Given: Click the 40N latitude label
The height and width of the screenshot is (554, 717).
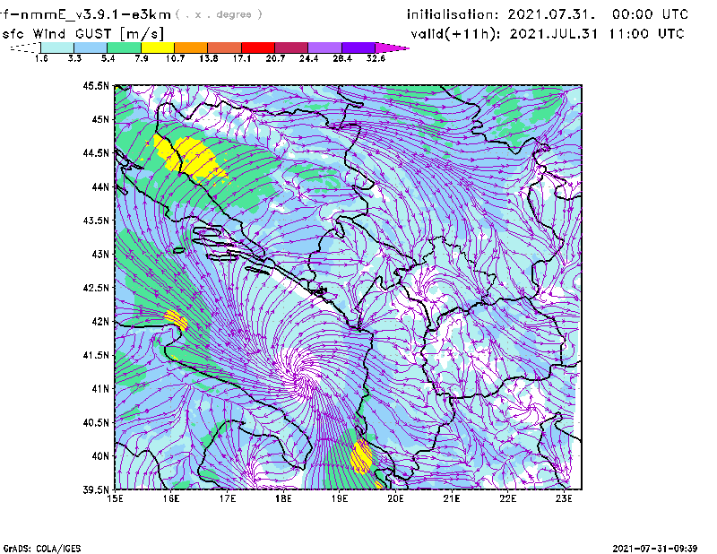Looking at the screenshot, I should 100,456.
